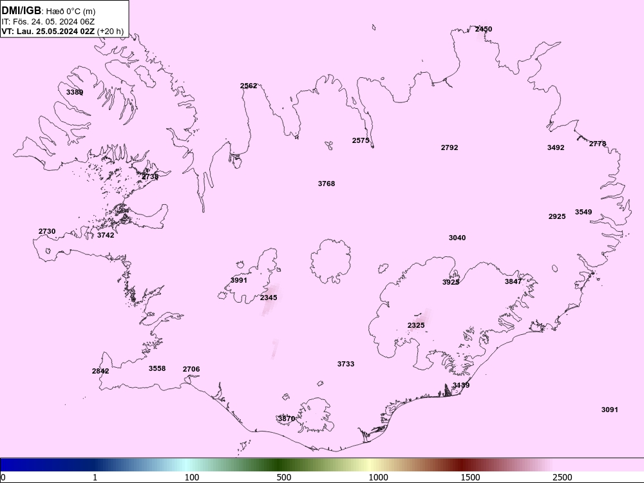This screenshot has width=644, height=483.
Task: Click the 2450 value at the northern tip
Action: [484, 29]
